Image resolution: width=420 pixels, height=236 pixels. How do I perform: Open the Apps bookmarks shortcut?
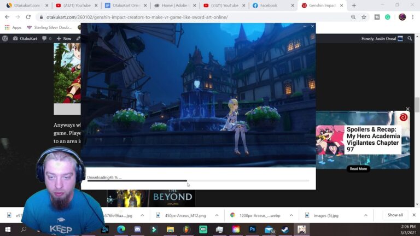13,27
